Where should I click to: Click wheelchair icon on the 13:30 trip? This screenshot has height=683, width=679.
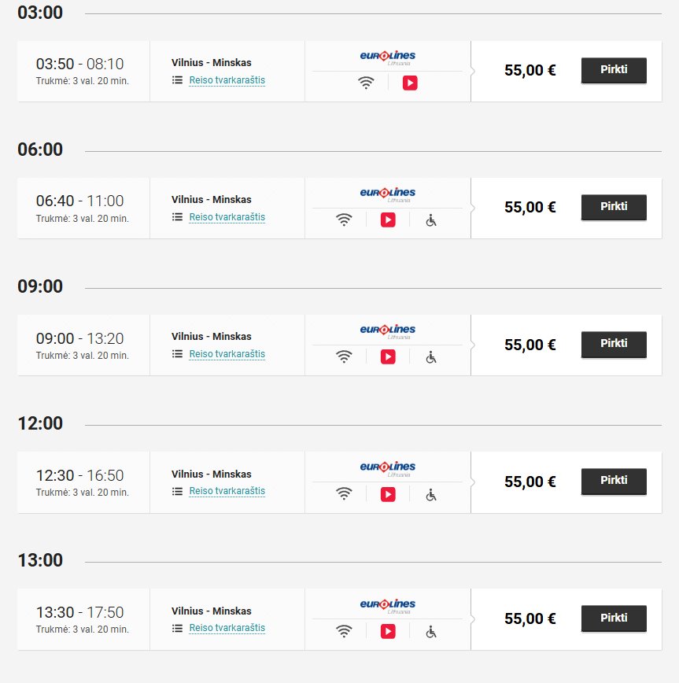pyautogui.click(x=431, y=631)
